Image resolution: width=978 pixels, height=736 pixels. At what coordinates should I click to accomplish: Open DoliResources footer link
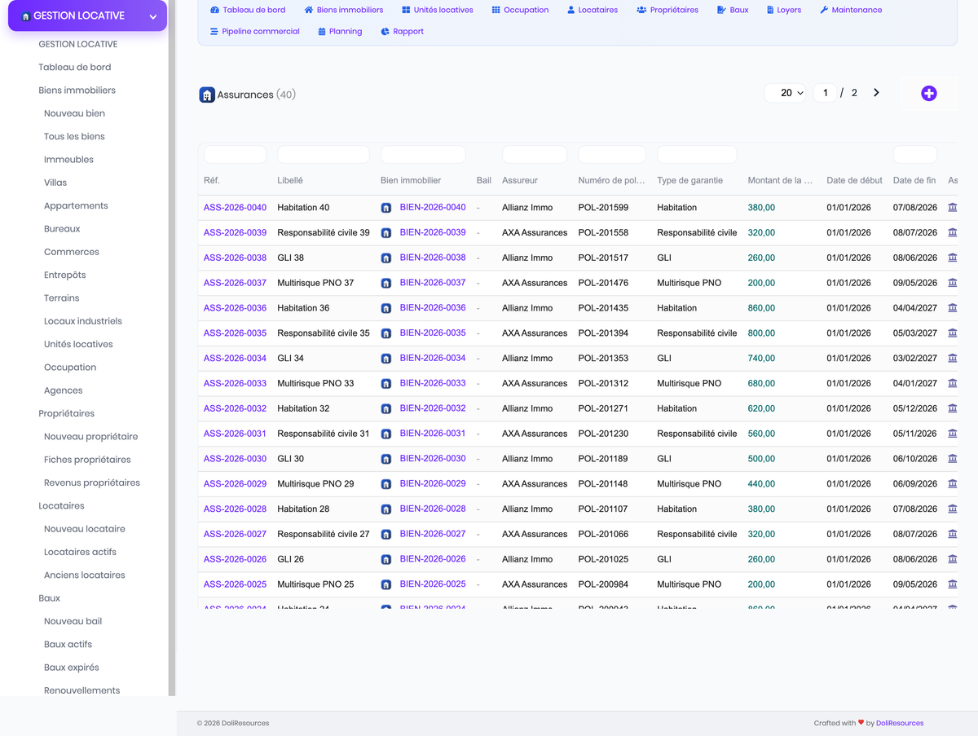click(900, 723)
